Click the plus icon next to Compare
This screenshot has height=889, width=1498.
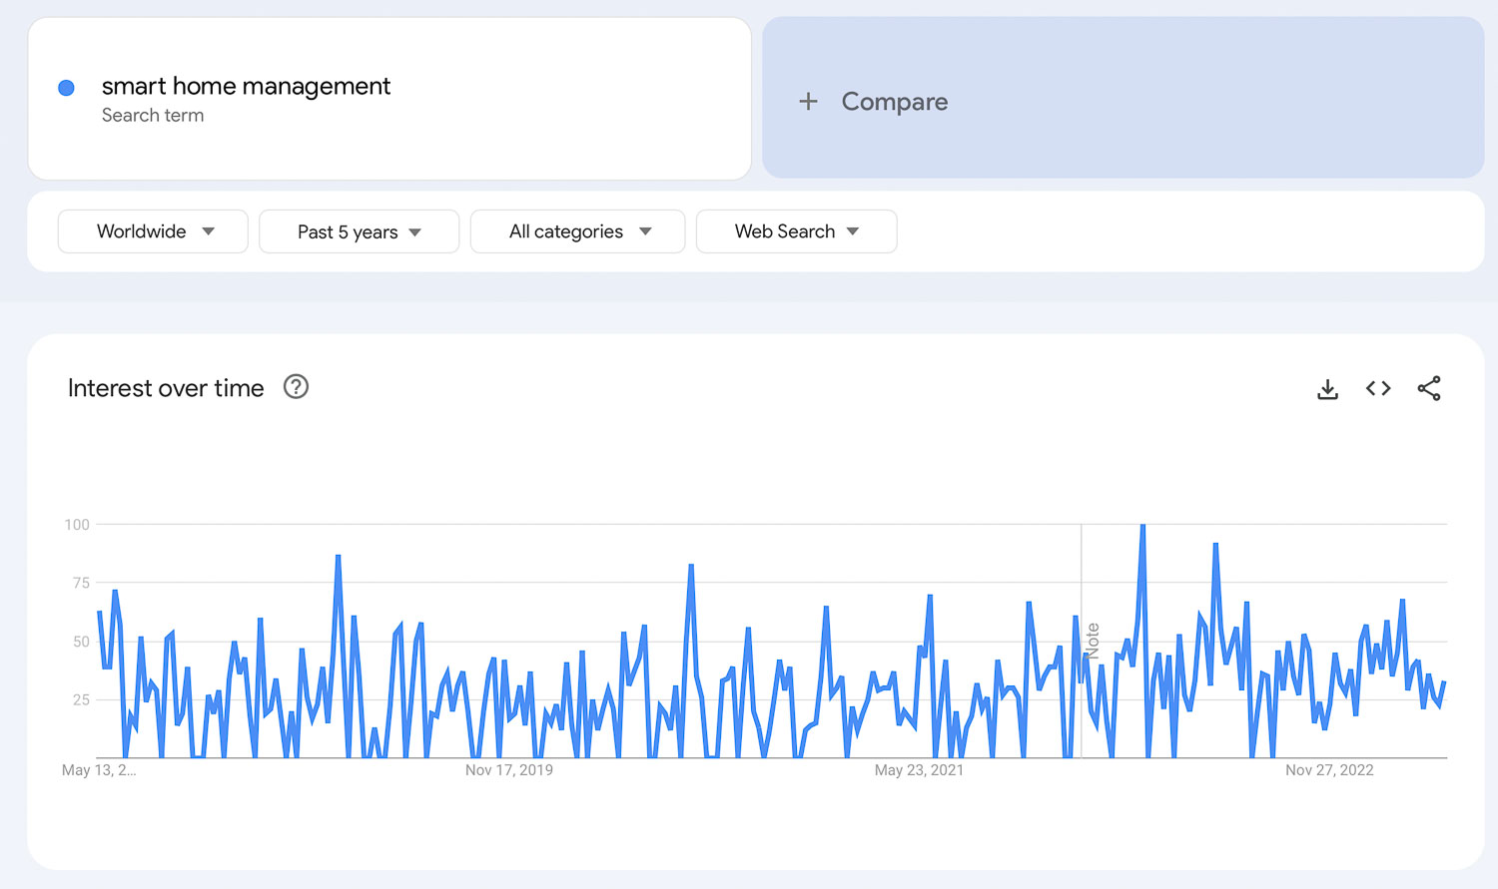pos(807,101)
